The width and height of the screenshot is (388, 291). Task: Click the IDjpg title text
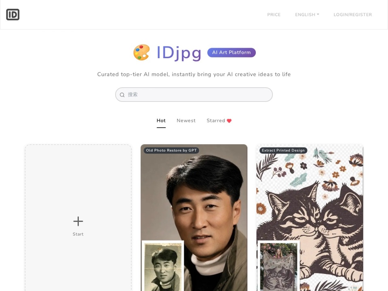179,53
